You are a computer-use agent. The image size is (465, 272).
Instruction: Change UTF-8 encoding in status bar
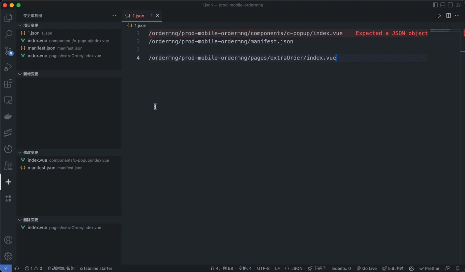click(263, 268)
